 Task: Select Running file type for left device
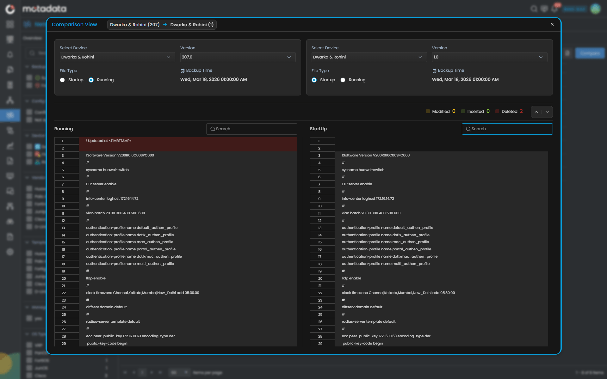91,80
